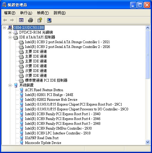
Task: Open the 檢視(V) menu
Action: tap(43, 13)
